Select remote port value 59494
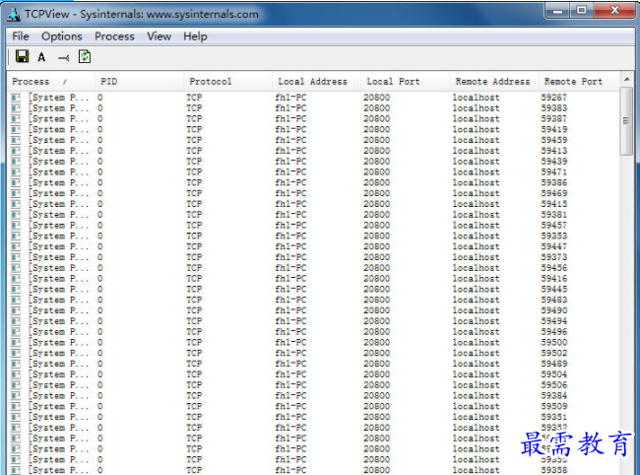 554,321
